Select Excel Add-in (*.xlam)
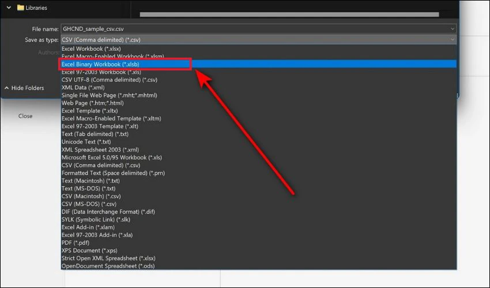 259,227
